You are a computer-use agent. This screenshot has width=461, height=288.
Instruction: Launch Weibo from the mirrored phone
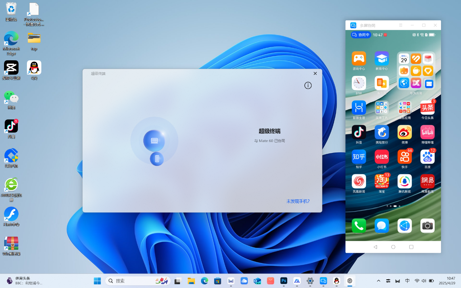(404, 133)
